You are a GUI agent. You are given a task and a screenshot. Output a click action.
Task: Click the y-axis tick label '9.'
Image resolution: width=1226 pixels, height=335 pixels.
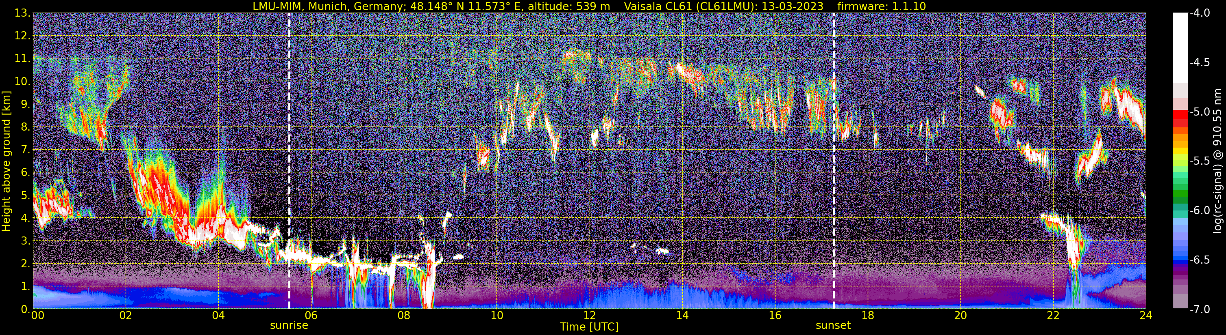[x=25, y=104]
